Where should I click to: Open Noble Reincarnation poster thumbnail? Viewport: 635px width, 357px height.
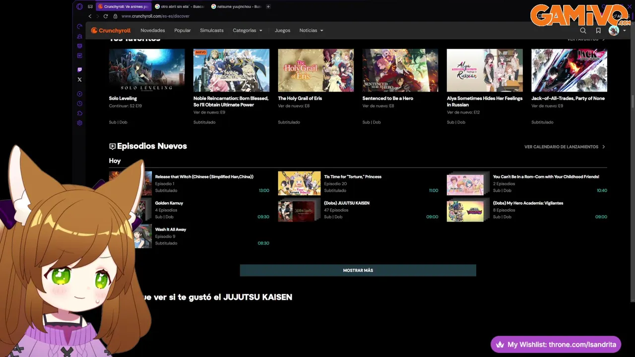click(231, 70)
